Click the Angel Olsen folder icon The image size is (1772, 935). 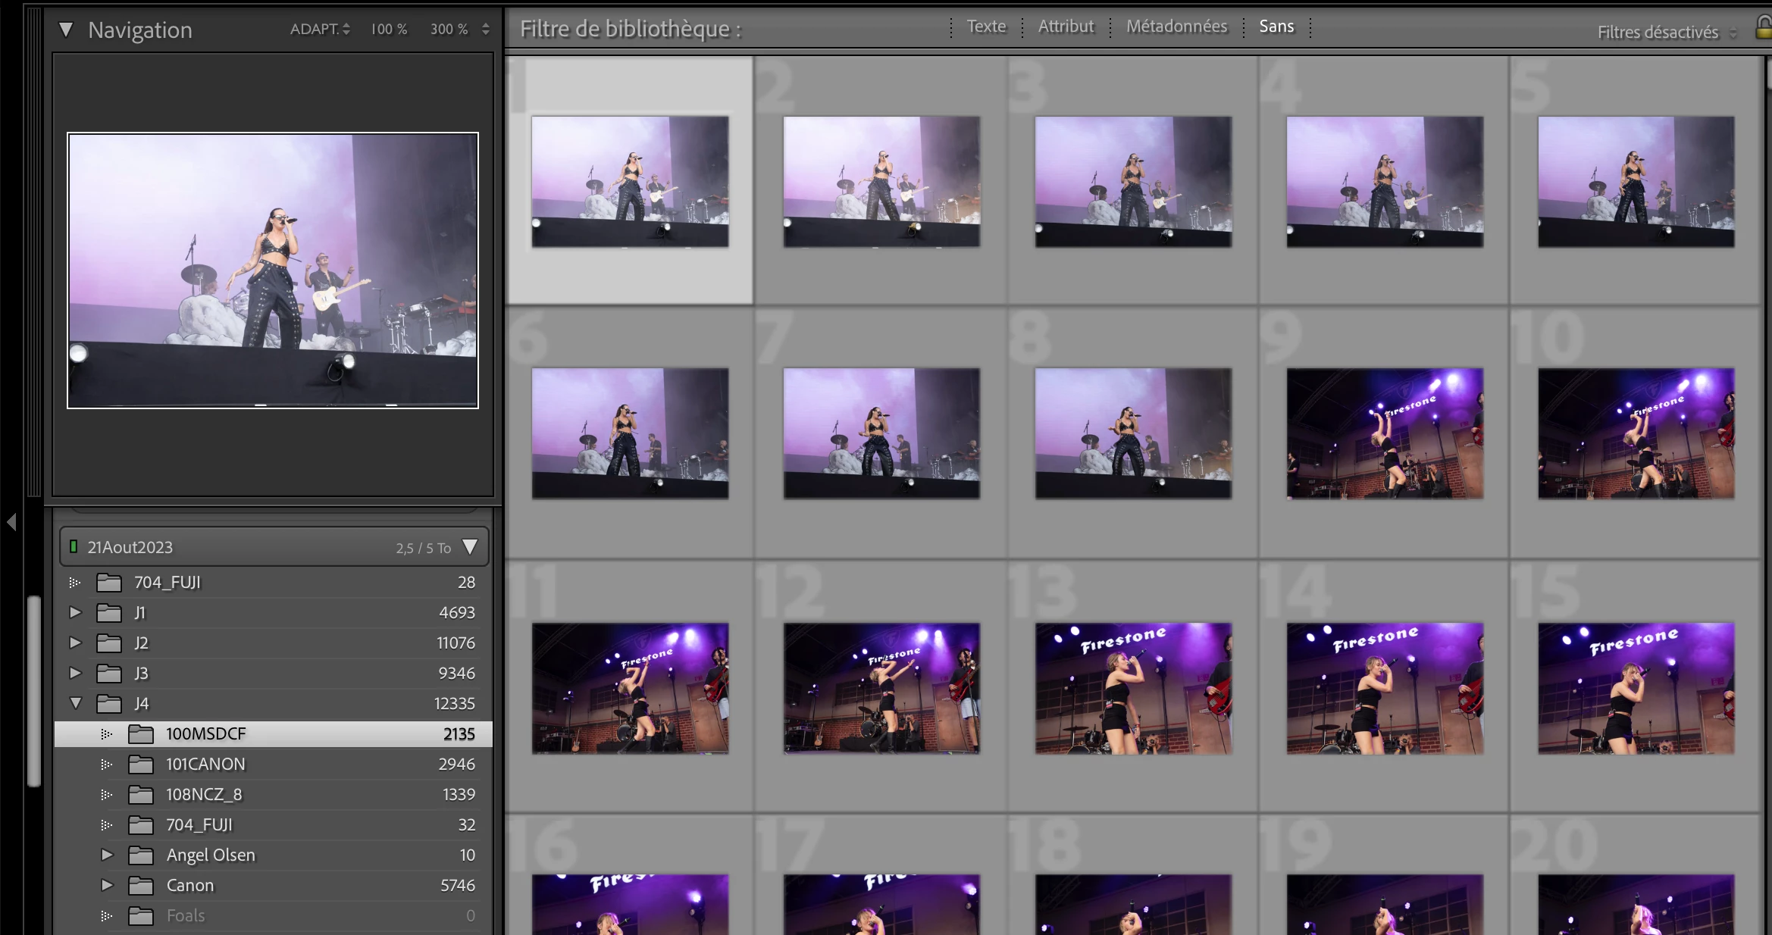pyautogui.click(x=140, y=855)
